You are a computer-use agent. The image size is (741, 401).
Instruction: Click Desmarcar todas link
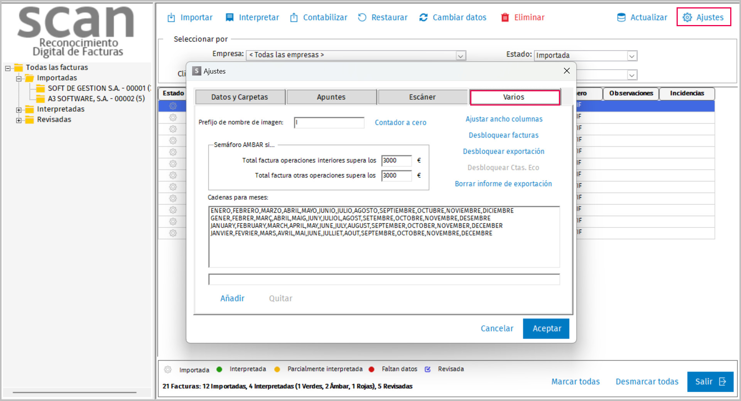click(x=647, y=381)
